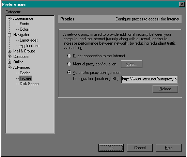
Task: Open the Colors preferences page
Action: point(25,29)
